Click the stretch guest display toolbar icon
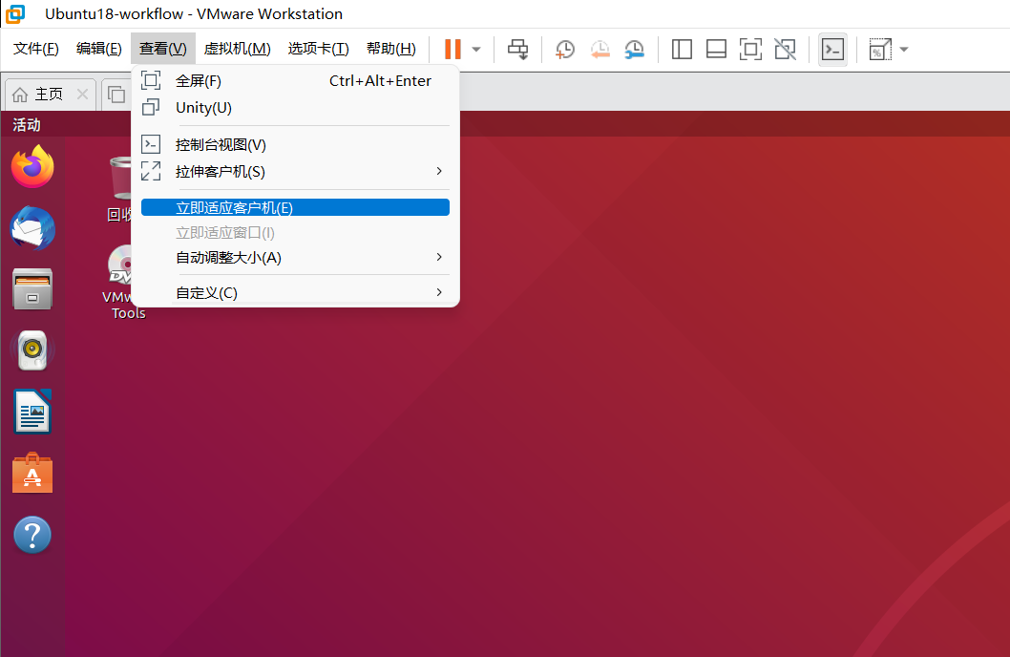Image resolution: width=1010 pixels, height=657 pixels. [880, 49]
